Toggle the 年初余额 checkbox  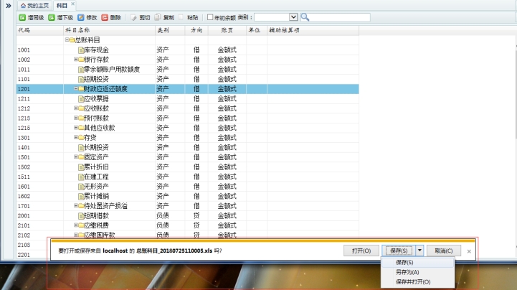point(210,17)
